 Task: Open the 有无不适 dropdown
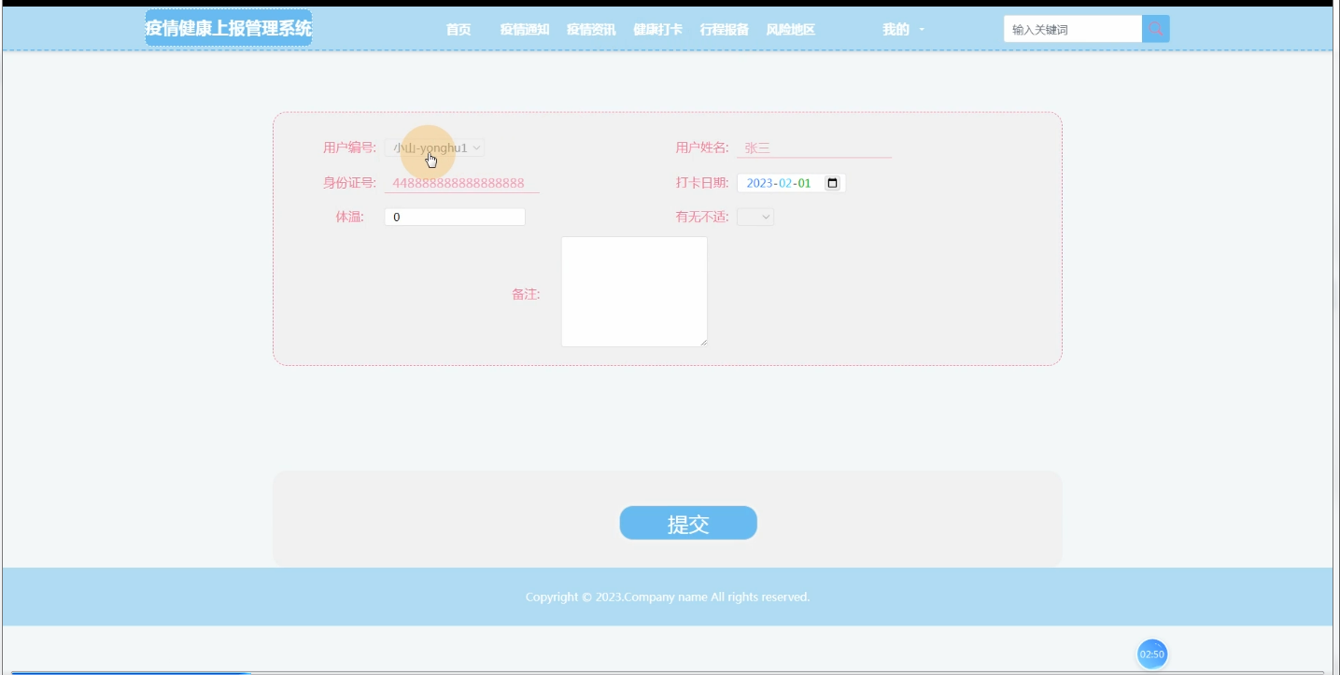(x=755, y=216)
